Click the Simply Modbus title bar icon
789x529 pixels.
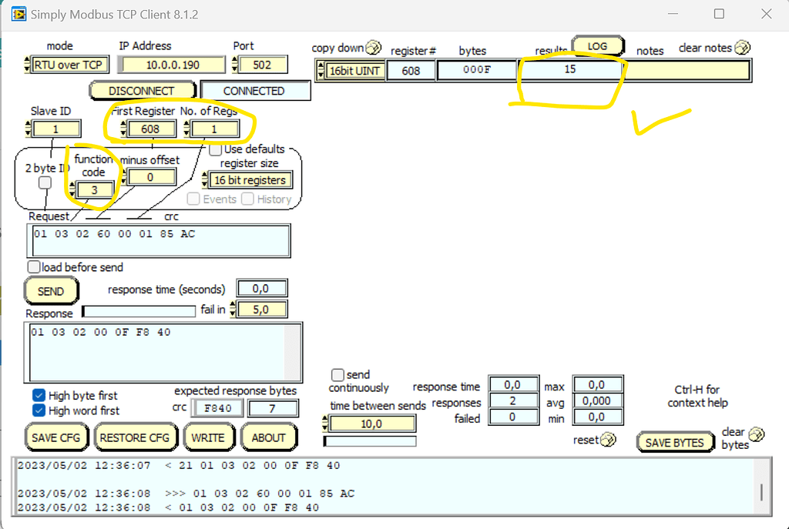pyautogui.click(x=18, y=14)
